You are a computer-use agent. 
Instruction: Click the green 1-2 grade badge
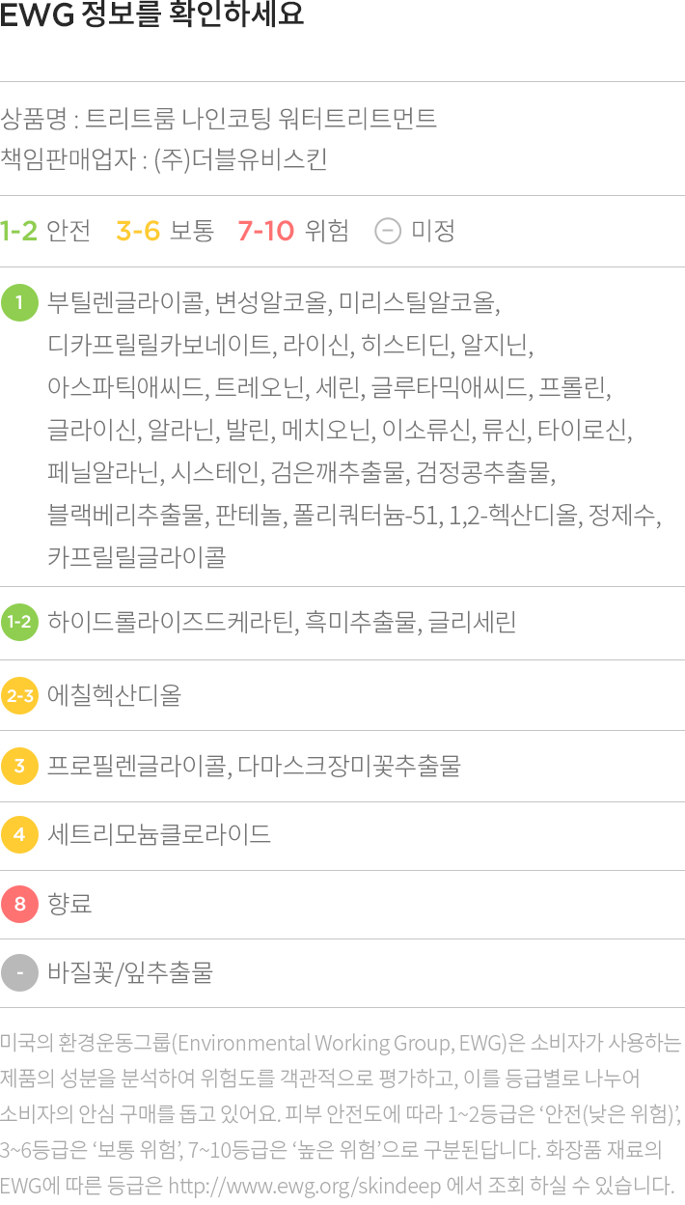click(x=19, y=622)
